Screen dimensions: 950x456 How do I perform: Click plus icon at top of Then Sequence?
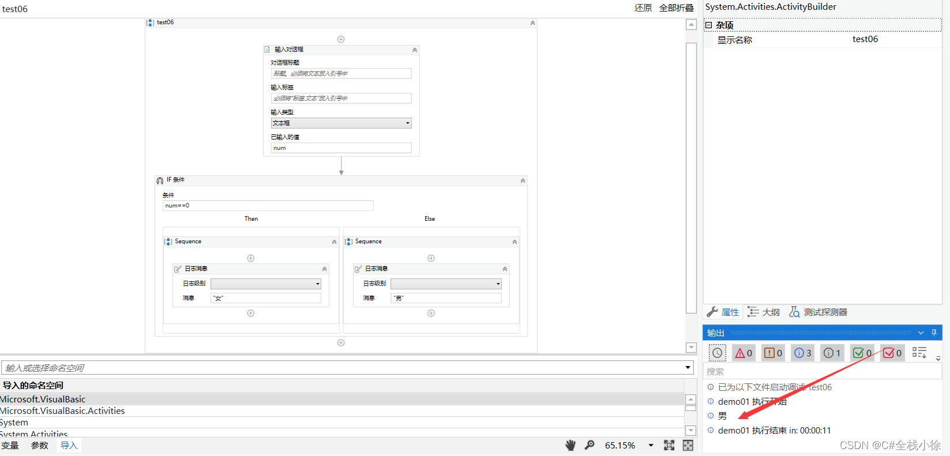[251, 258]
